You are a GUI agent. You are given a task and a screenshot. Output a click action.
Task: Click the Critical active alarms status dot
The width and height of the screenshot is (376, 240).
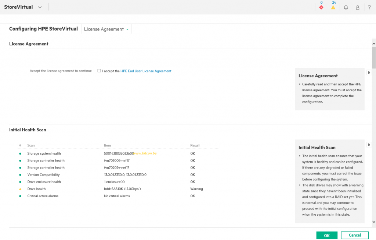(x=20, y=196)
